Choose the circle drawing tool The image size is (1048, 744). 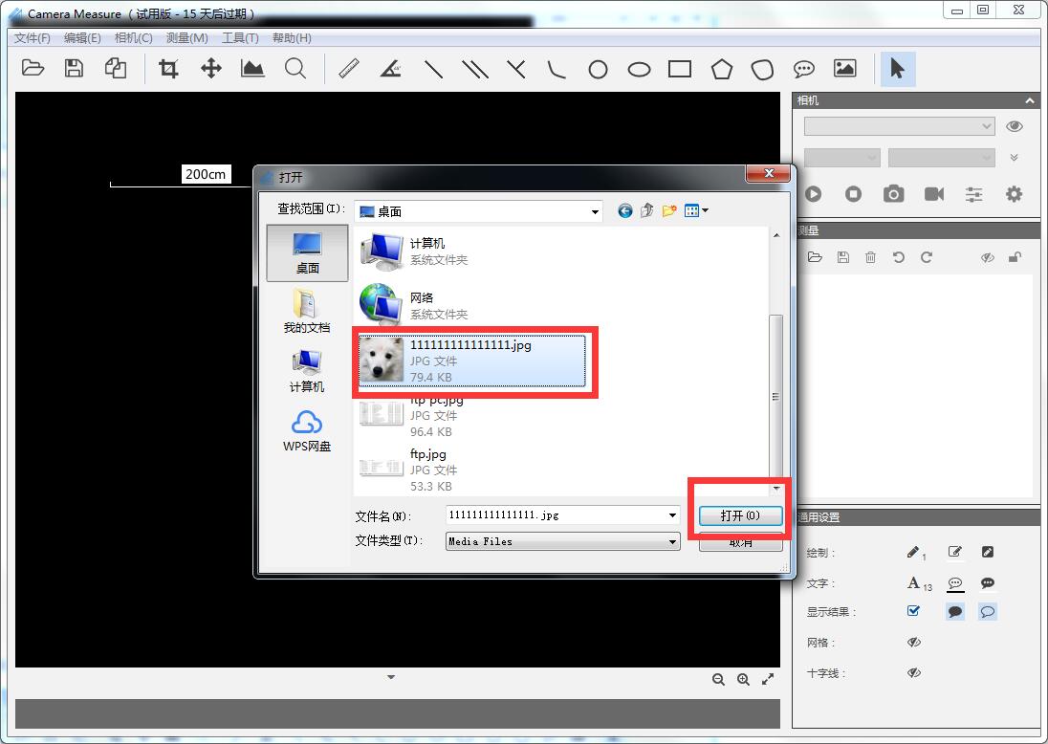click(598, 68)
